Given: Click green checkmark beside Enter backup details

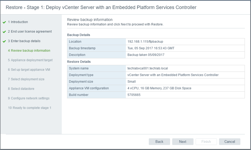Looking at the screenshot, I should [4, 41].
